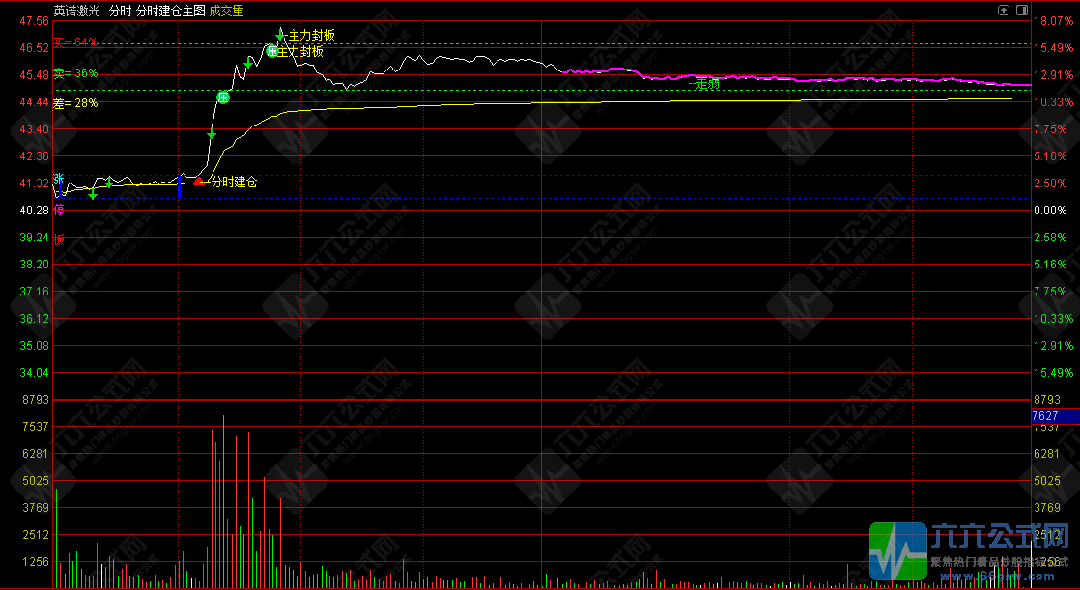The height and width of the screenshot is (590, 1080).
Task: Select the 成交量 volume label
Action: pyautogui.click(x=226, y=12)
